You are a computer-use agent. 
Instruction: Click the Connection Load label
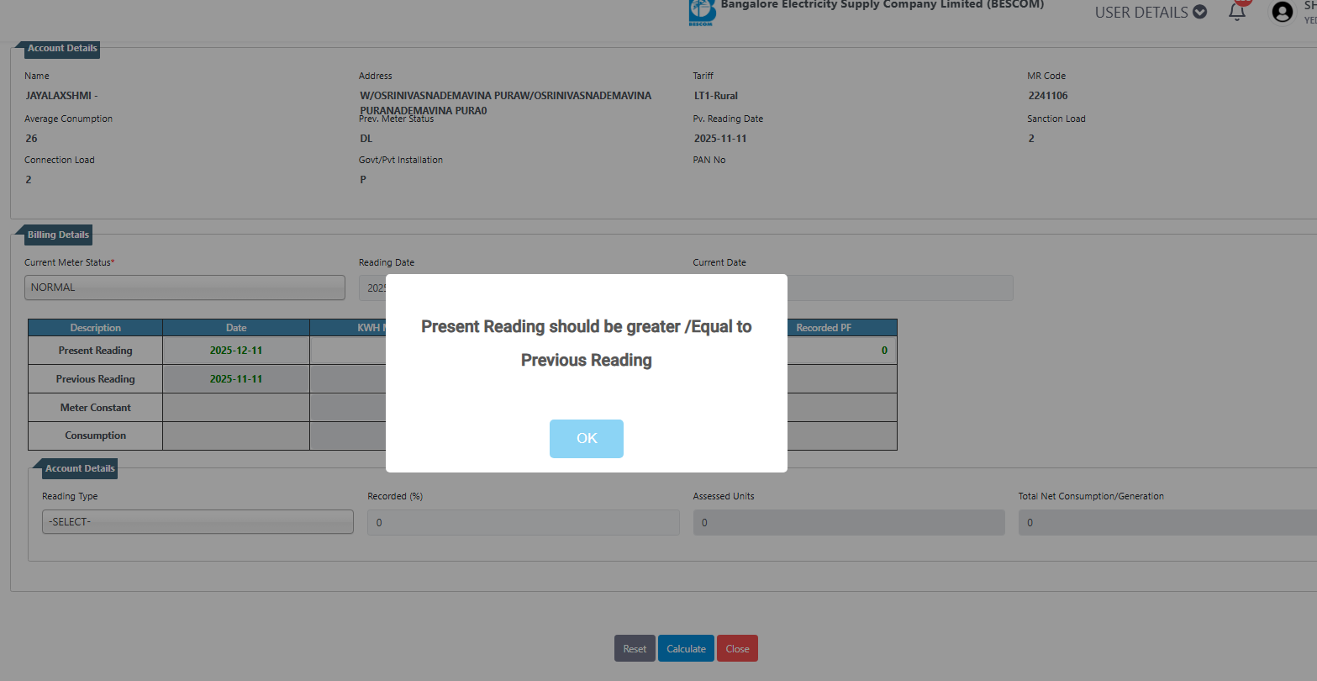pos(60,160)
